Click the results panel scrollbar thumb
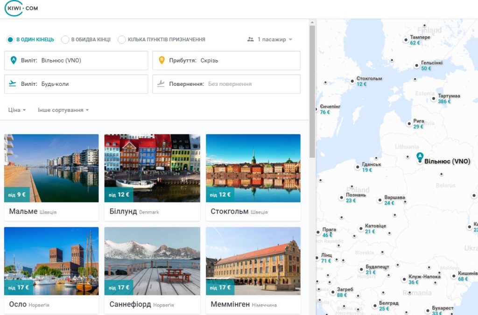Image resolution: width=478 pixels, height=315 pixels. click(x=312, y=91)
